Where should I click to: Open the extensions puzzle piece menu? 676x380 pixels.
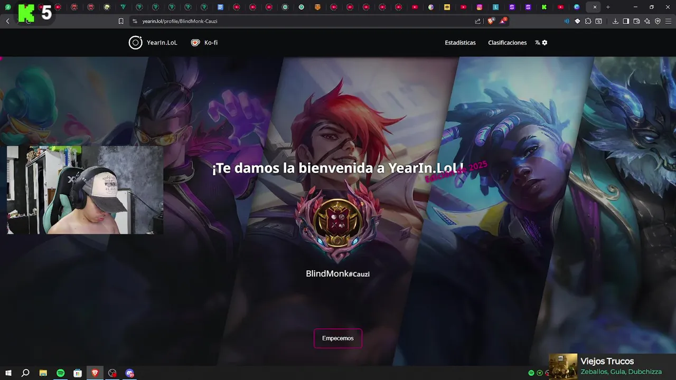(588, 21)
